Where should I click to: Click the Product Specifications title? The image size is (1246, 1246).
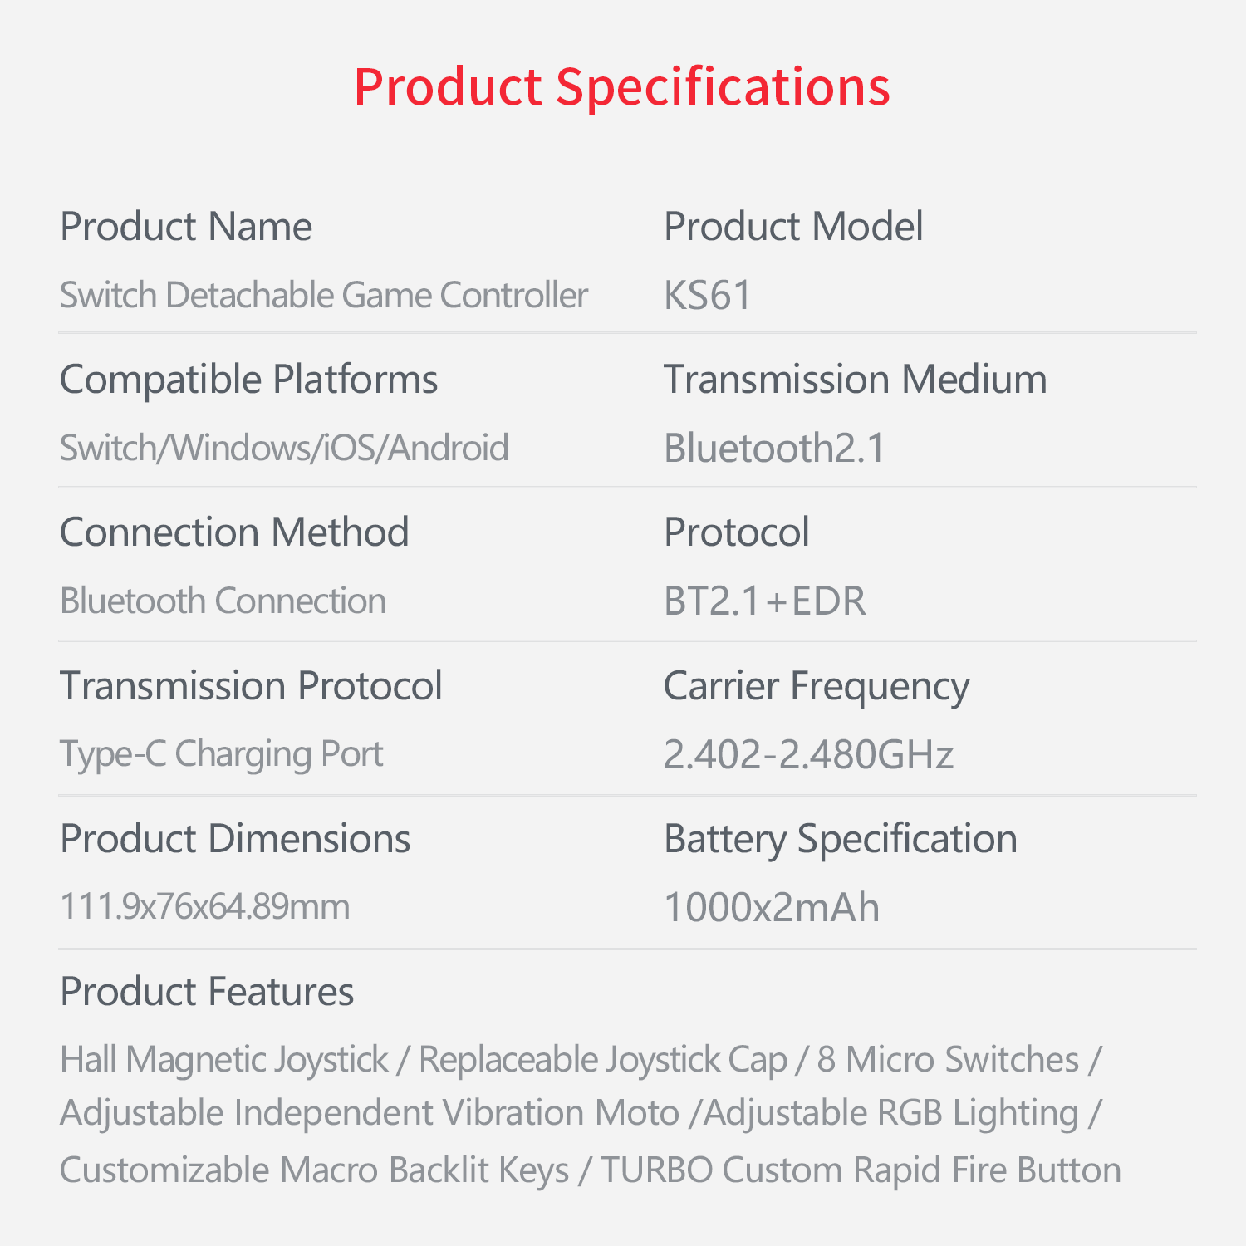pyautogui.click(x=621, y=86)
